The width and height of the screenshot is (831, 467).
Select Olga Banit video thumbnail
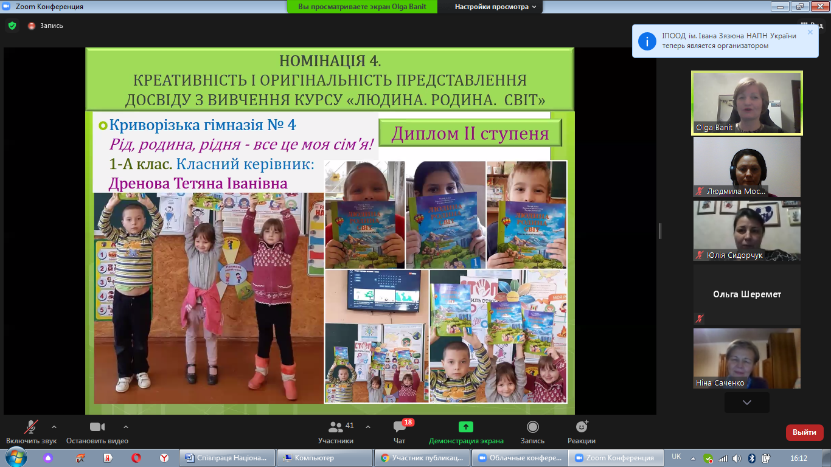click(x=746, y=102)
